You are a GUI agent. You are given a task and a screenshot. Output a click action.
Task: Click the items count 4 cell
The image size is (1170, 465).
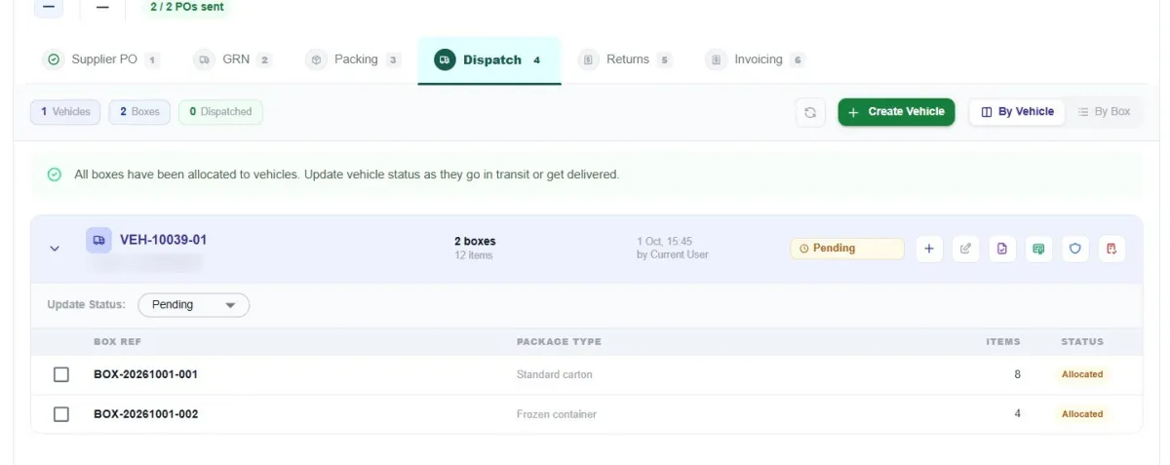coord(1017,414)
